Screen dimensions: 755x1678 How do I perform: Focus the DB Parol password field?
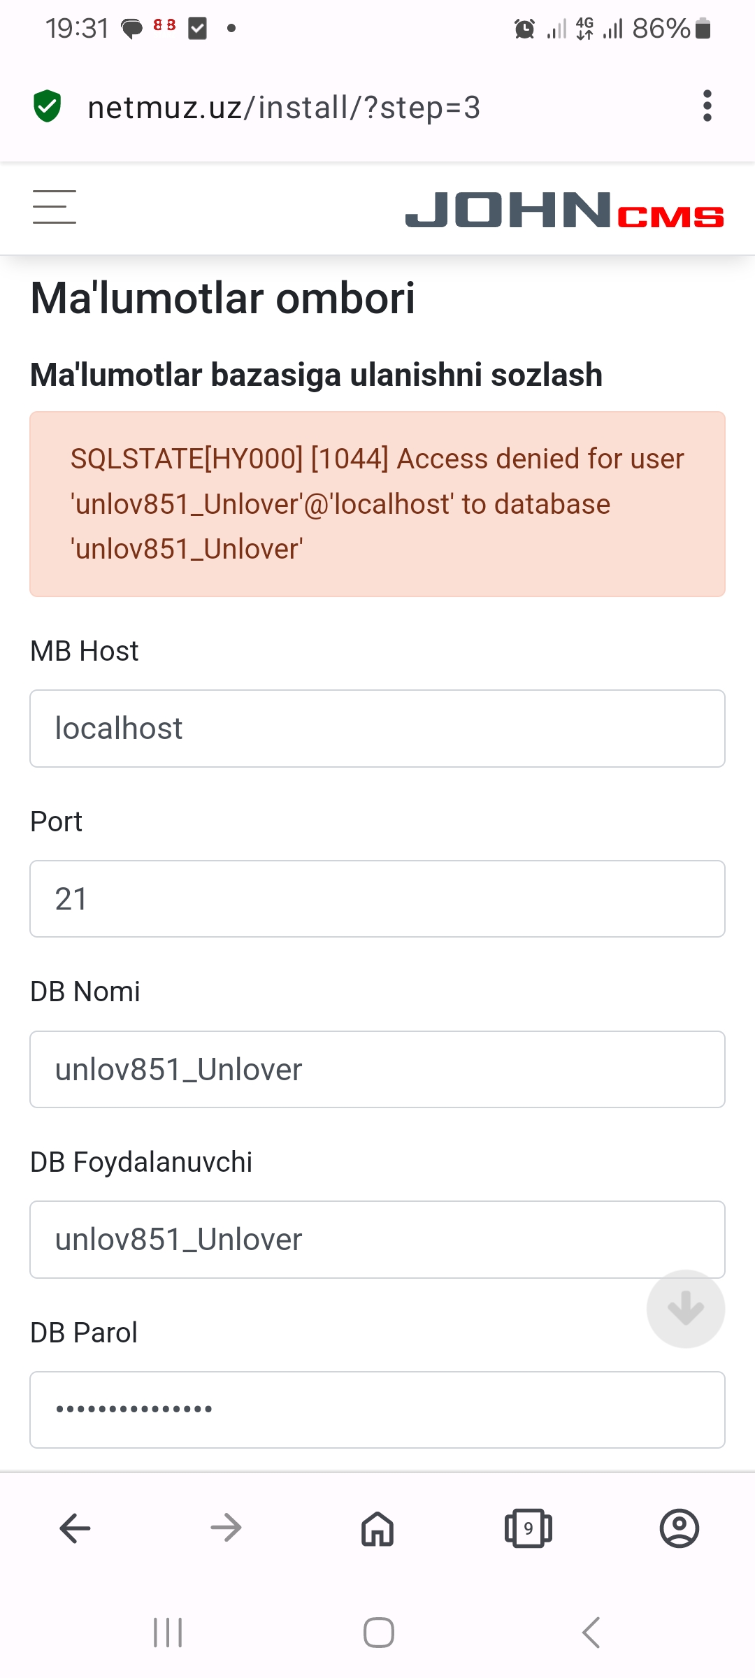tap(377, 1410)
